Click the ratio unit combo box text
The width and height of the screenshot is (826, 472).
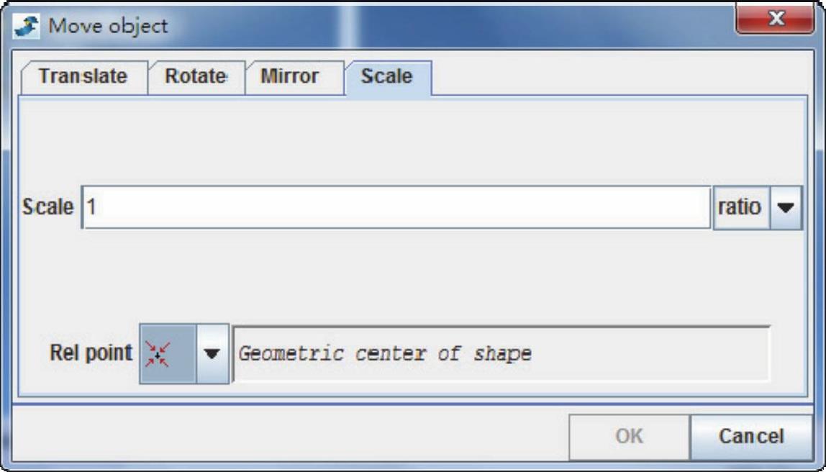pyautogui.click(x=740, y=208)
